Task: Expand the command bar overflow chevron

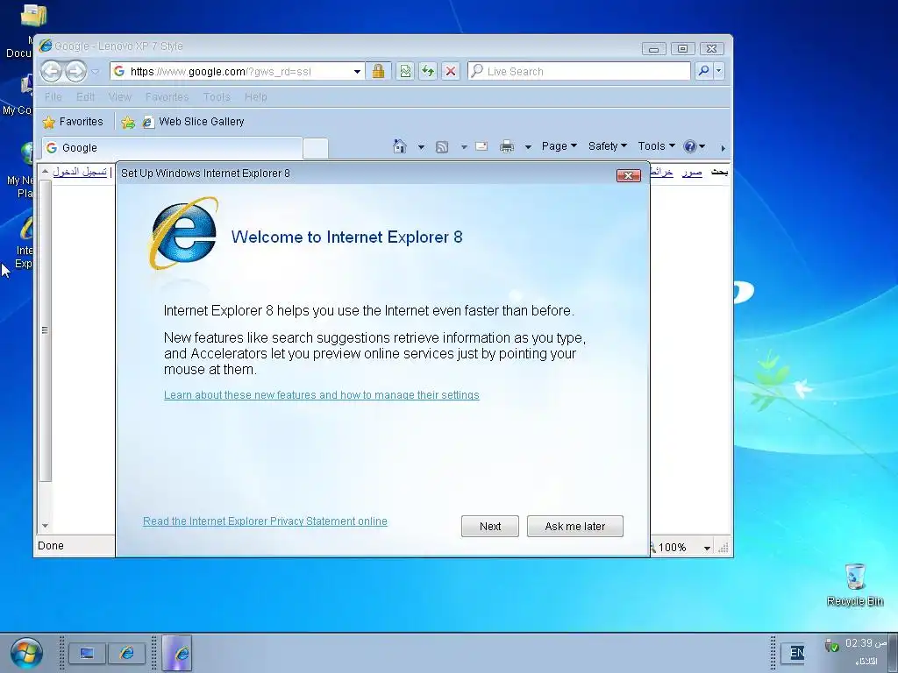Action: pyautogui.click(x=723, y=148)
